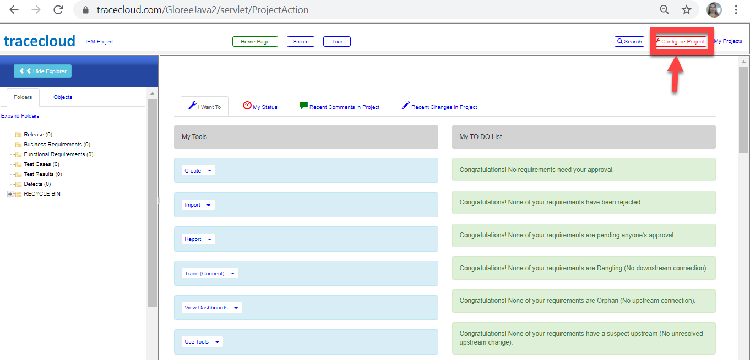Screen dimensions: 750x360
Task: Click the My TO DO List header
Action: (x=584, y=137)
